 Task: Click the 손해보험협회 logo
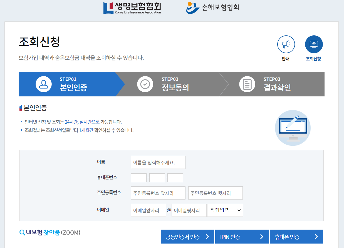[213, 7]
